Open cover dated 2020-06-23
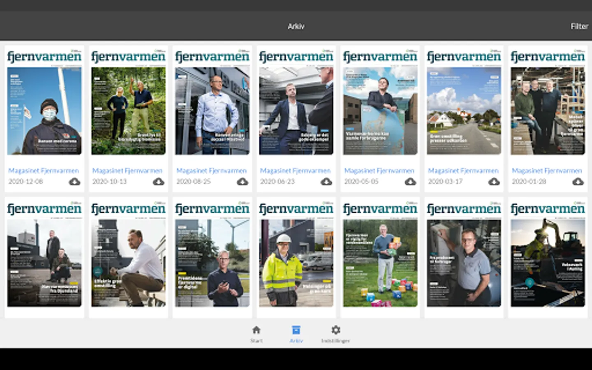Viewport: 592px width, 370px height. [x=296, y=102]
